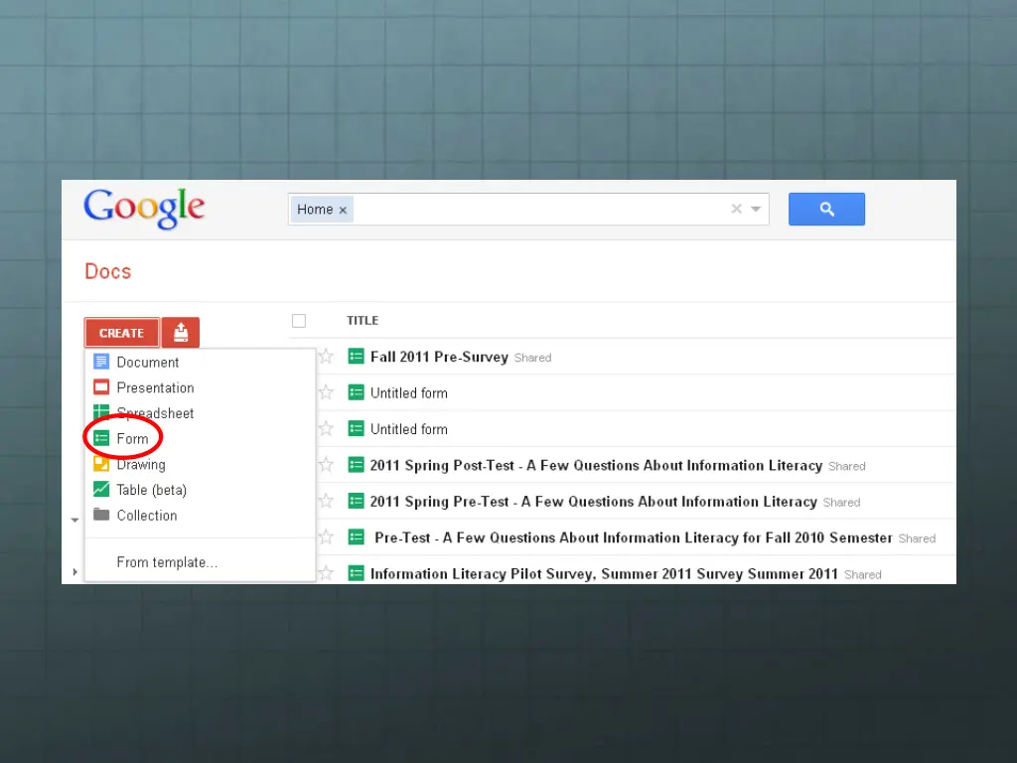Image resolution: width=1017 pixels, height=763 pixels.
Task: Expand the collapsed section arrow in the left sidebar
Action: [75, 571]
